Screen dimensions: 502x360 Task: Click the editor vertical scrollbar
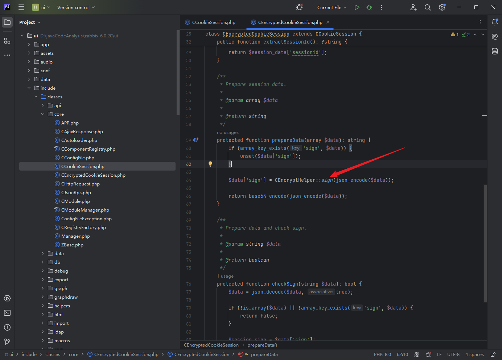click(485, 243)
